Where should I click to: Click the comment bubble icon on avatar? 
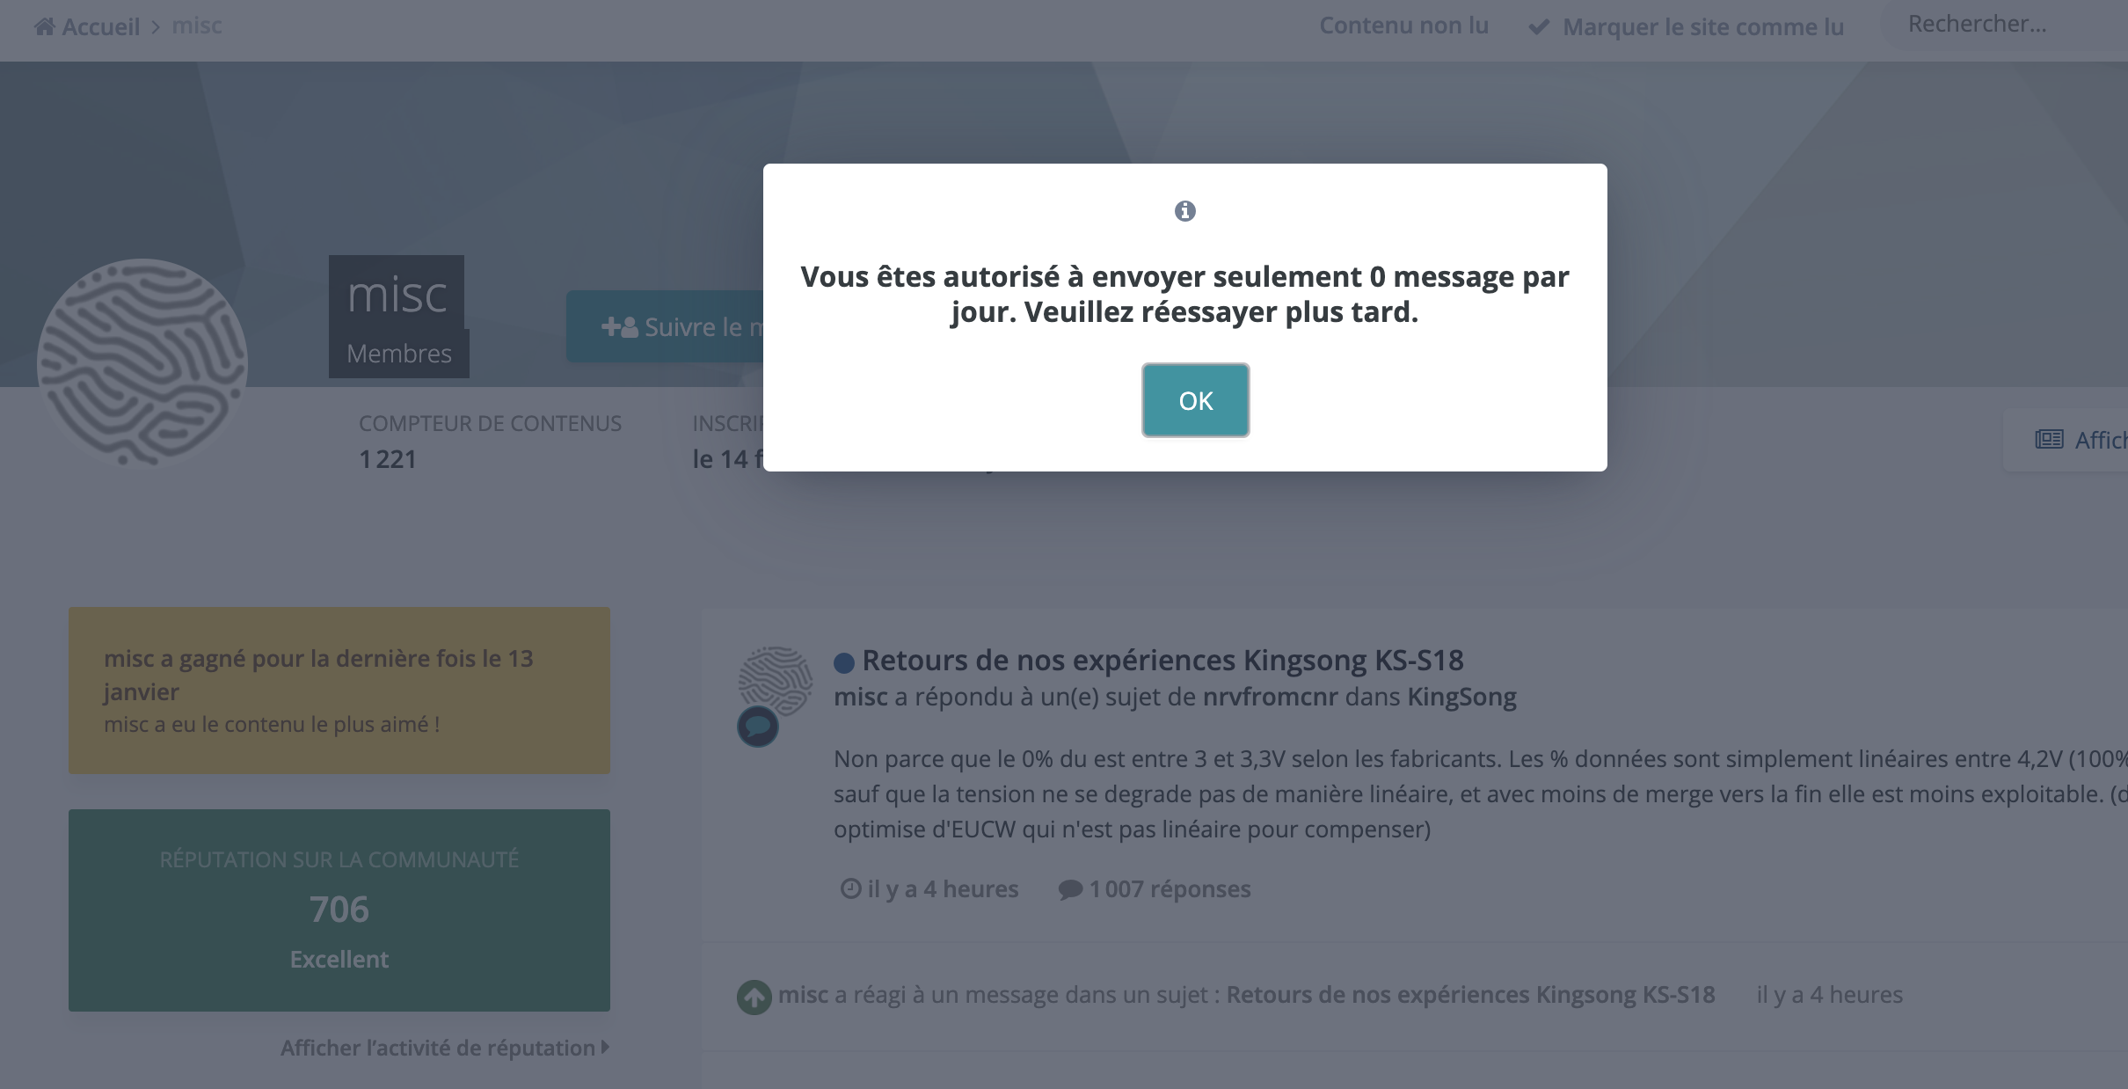coord(758,727)
